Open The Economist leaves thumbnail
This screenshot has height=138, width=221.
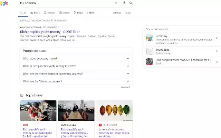click(114, 110)
